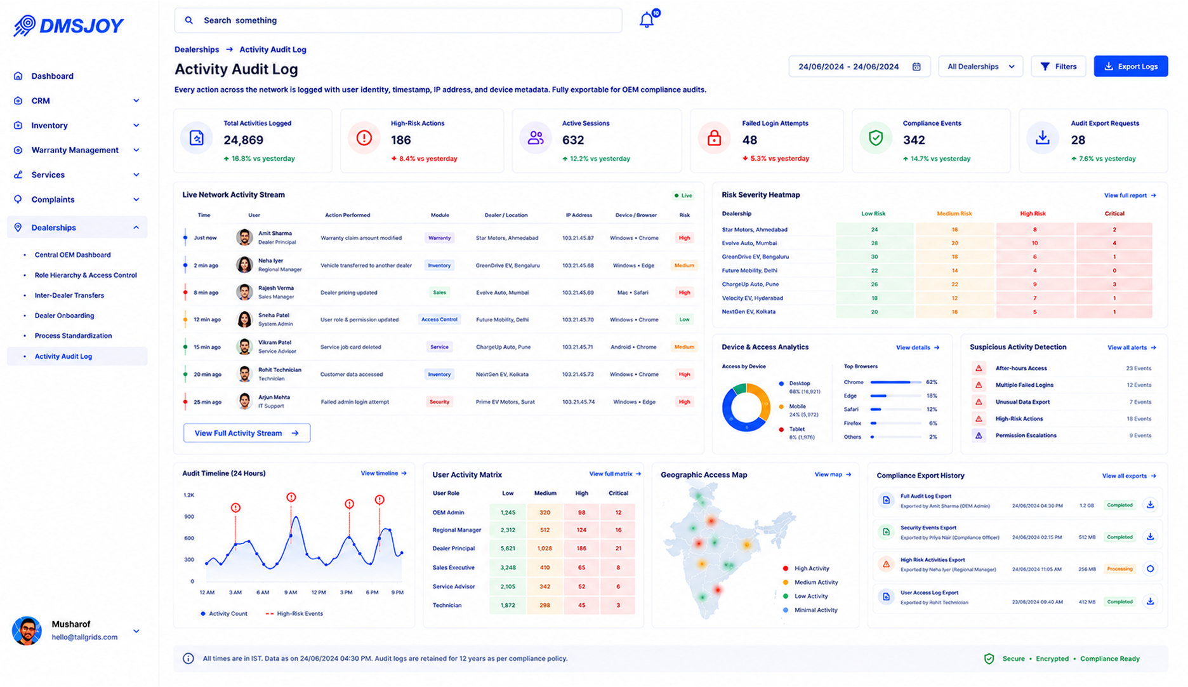Click Processing status badge in export history
This screenshot has height=687, width=1188.
pos(1119,569)
